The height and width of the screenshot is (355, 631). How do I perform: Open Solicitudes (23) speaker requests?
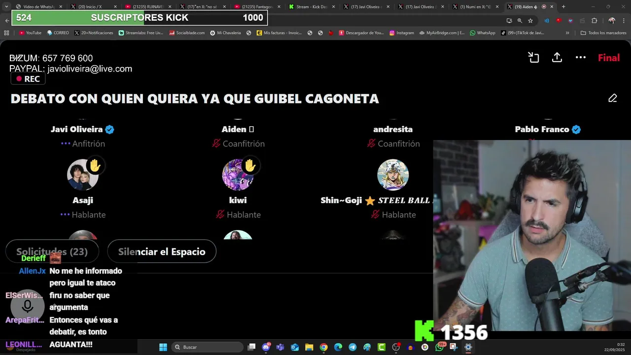[52, 251]
